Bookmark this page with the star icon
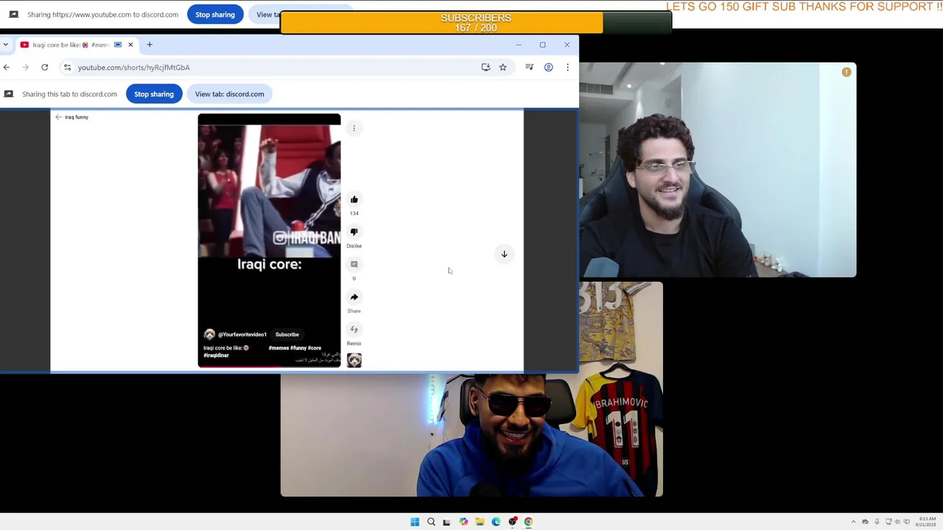Image resolution: width=943 pixels, height=530 pixels. click(x=503, y=67)
